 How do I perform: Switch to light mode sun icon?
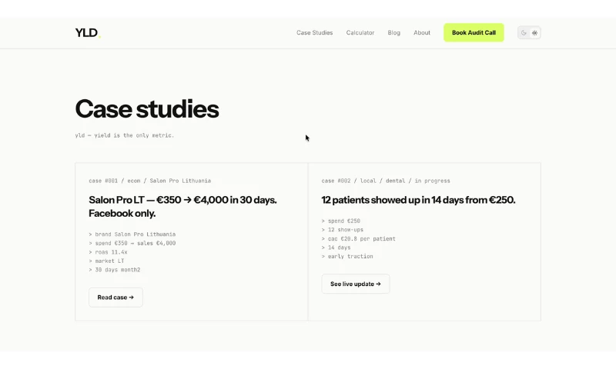pos(534,33)
